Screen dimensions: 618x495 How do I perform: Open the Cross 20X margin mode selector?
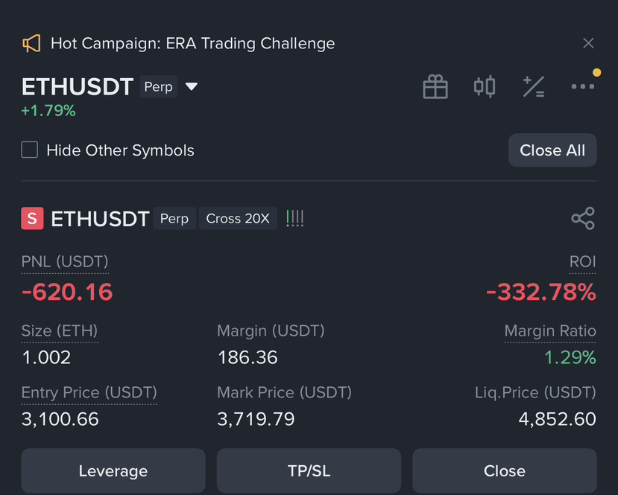click(238, 218)
